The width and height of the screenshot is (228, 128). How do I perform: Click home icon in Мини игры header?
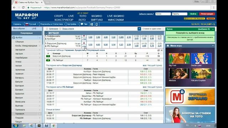coord(168,46)
